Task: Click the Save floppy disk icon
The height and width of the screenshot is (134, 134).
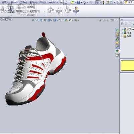Action: pos(78,2)
